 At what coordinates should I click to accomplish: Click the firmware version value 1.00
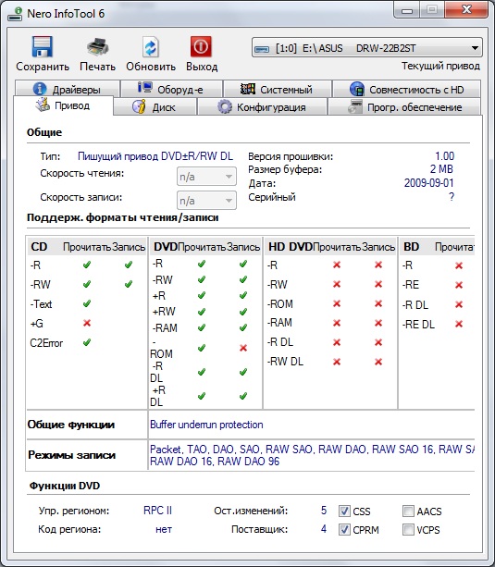click(444, 155)
